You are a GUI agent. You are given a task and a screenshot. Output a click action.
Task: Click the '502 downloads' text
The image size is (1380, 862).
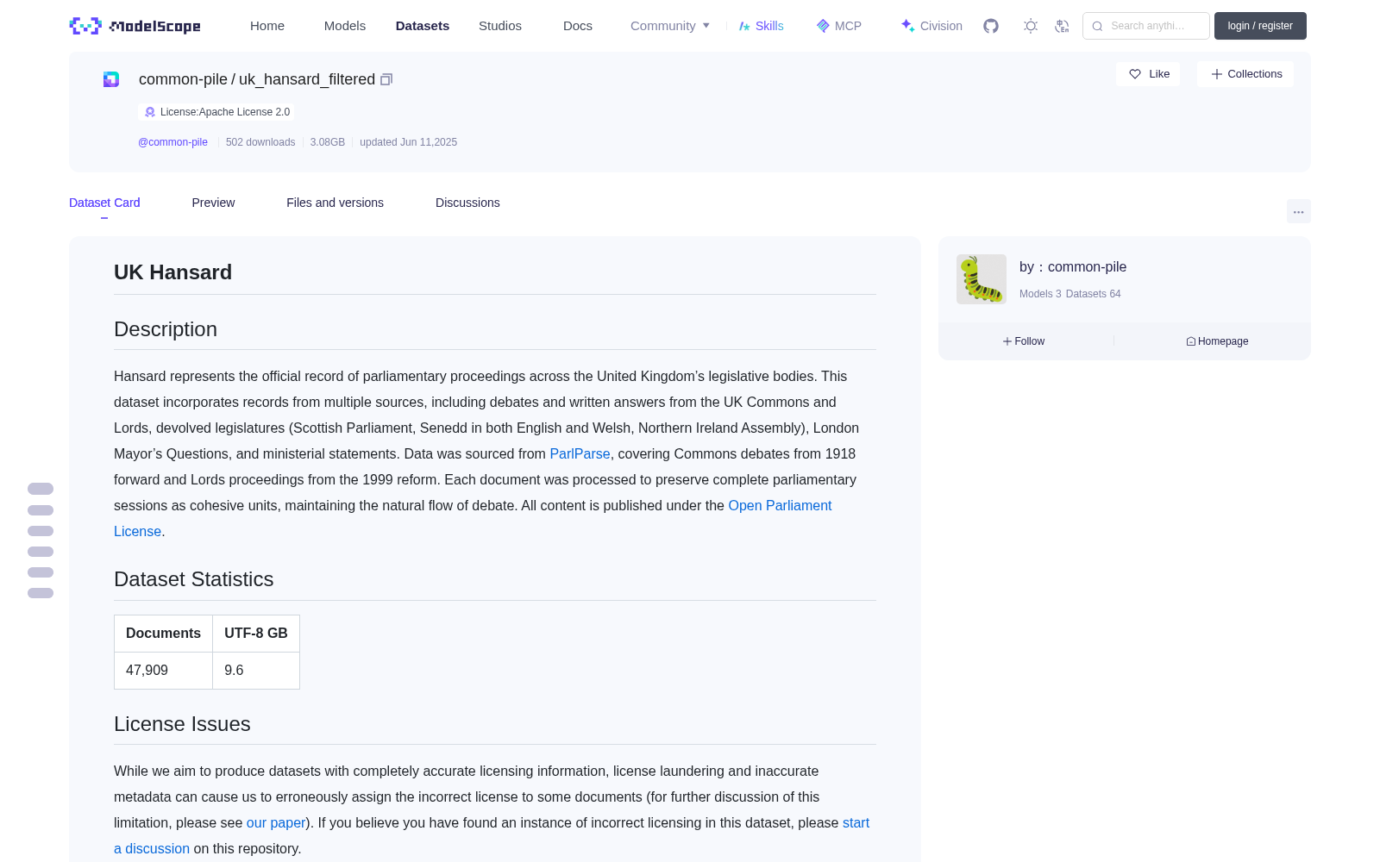260,142
